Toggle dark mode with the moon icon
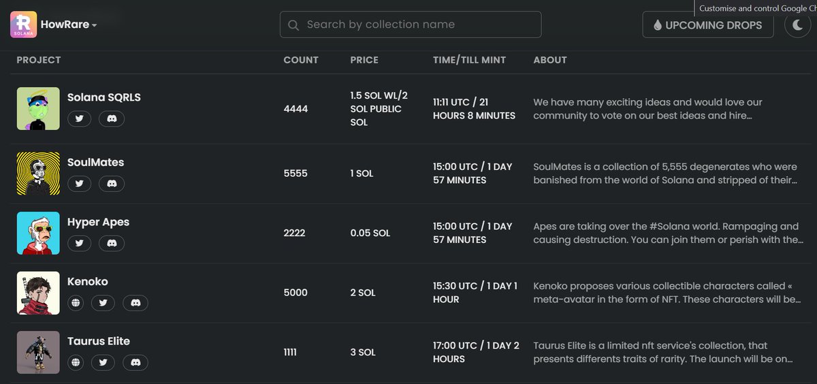 (x=797, y=25)
